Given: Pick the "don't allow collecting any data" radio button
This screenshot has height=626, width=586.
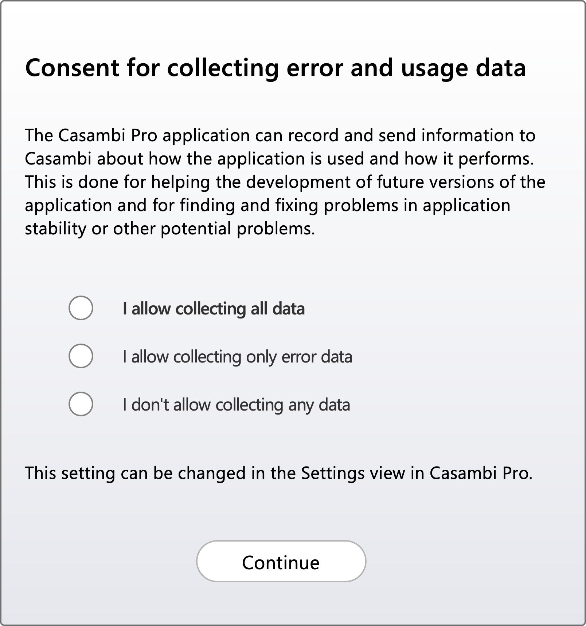Looking at the screenshot, I should (x=81, y=404).
